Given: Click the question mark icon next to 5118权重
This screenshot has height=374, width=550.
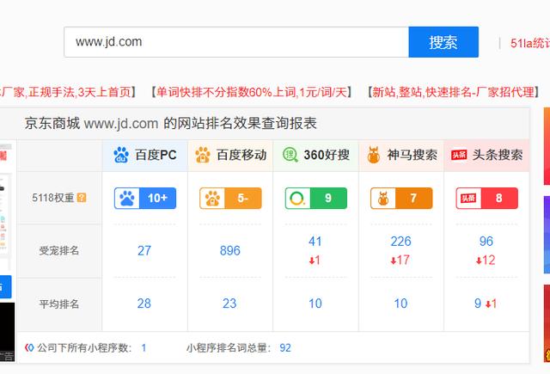Looking at the screenshot, I should point(82,198).
